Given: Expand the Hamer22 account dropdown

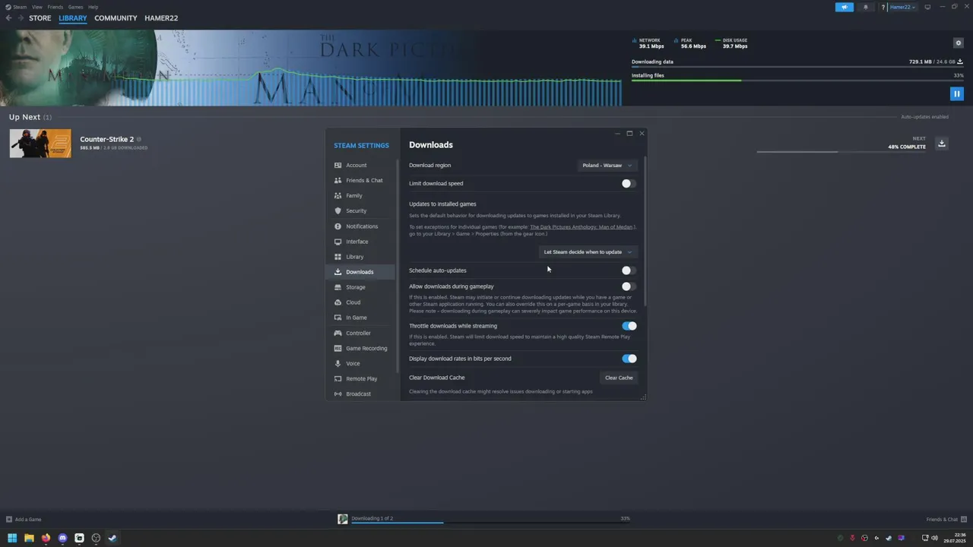Looking at the screenshot, I should click(902, 7).
